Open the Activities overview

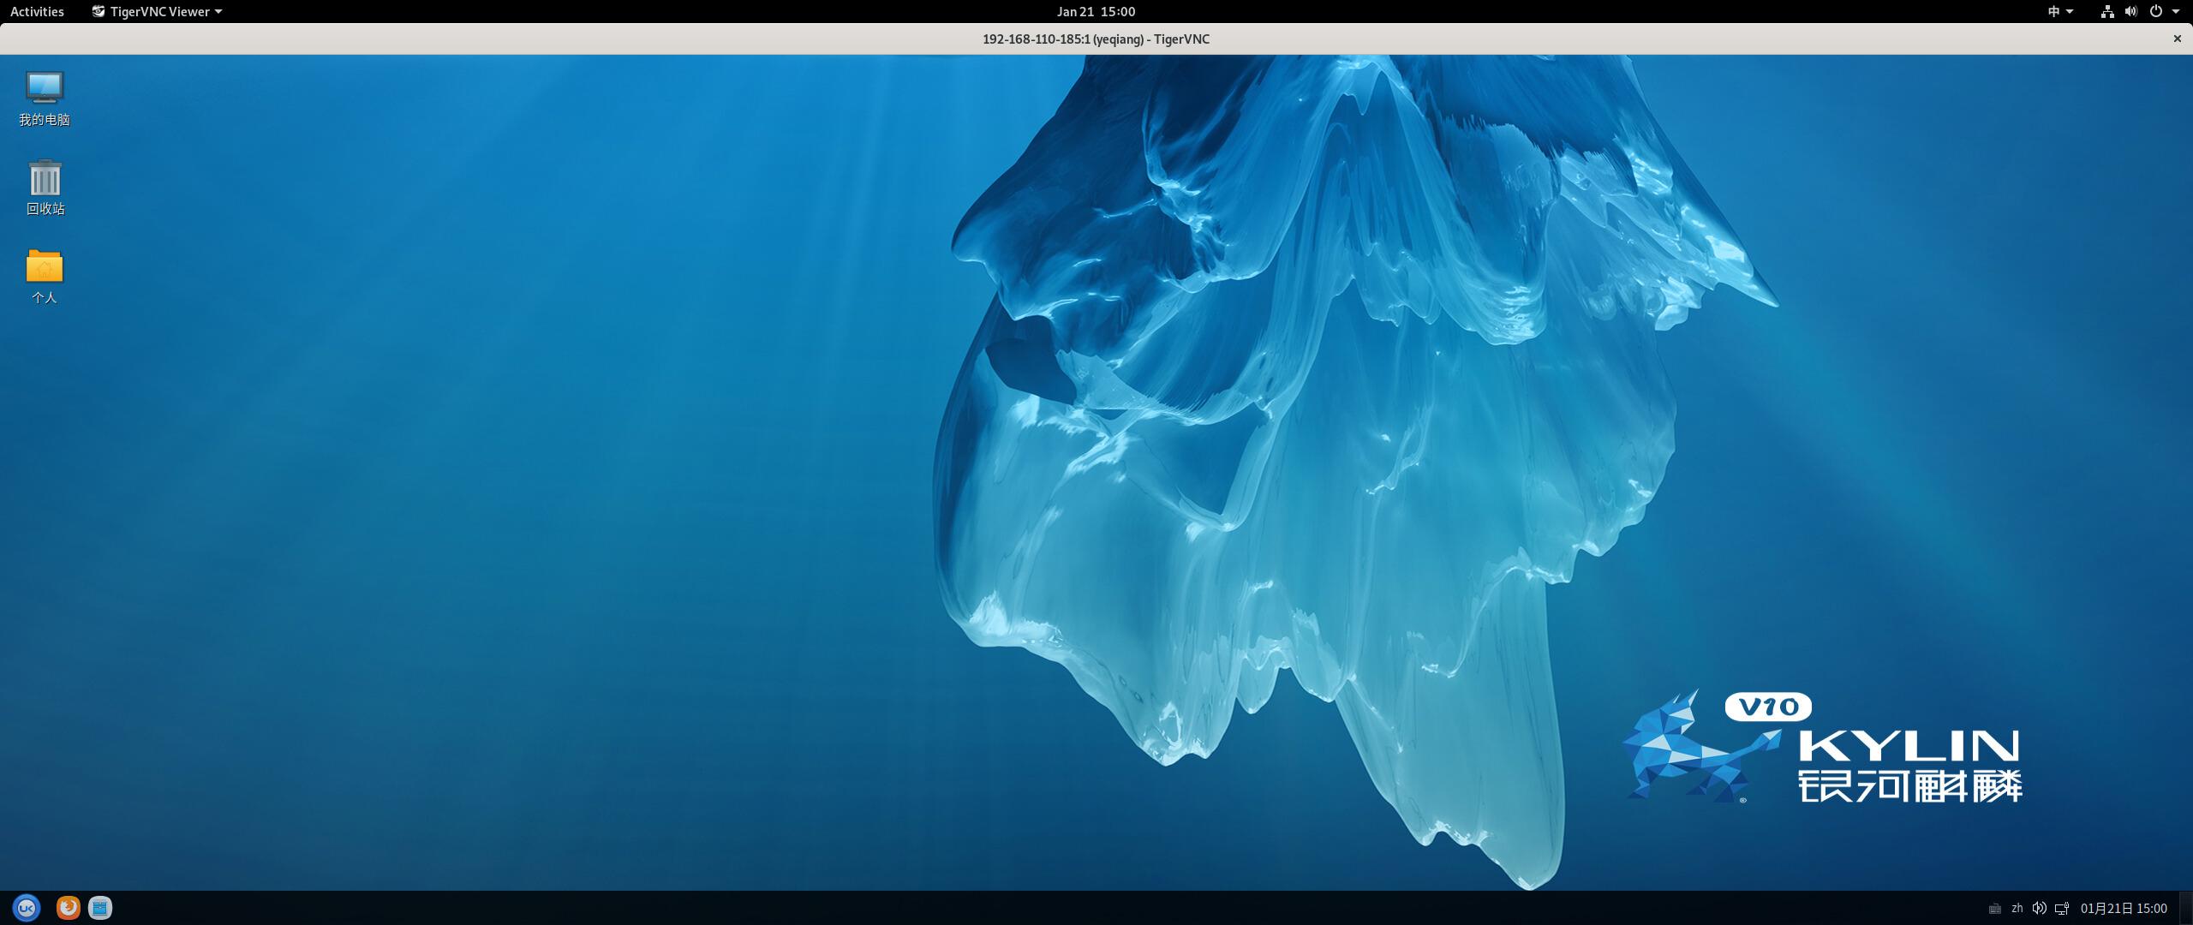coord(37,11)
